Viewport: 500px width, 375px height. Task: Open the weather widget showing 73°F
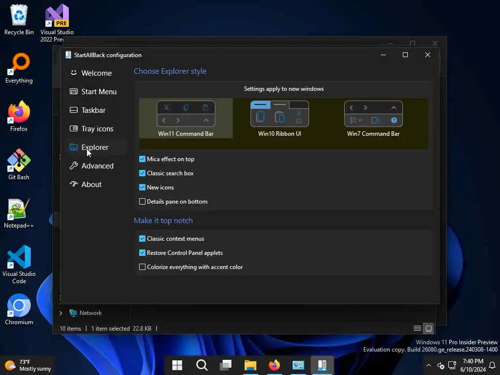pyautogui.click(x=28, y=365)
